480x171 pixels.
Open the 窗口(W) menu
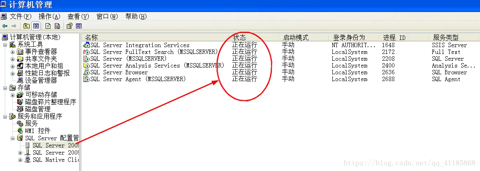(107, 16)
